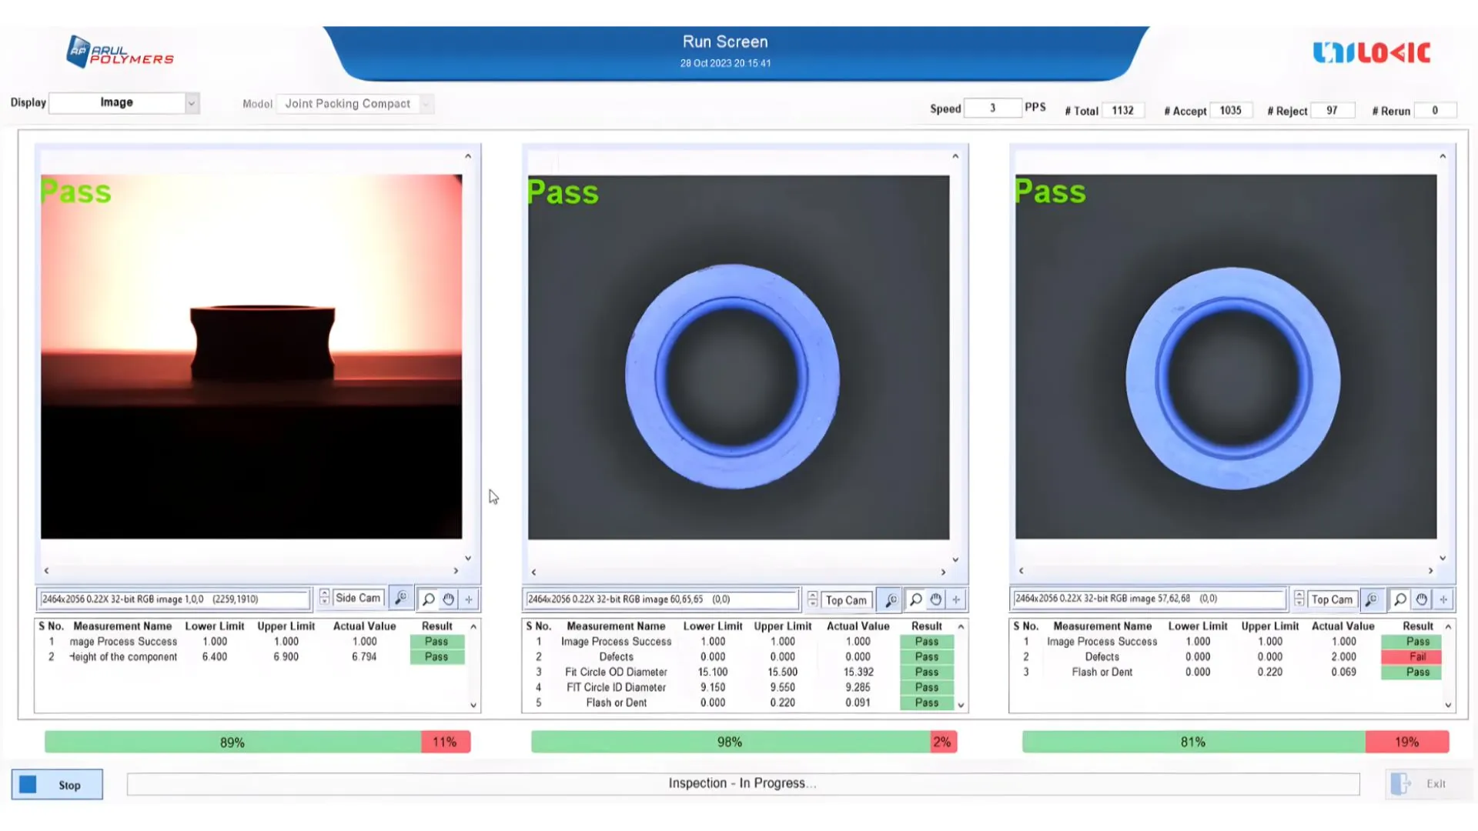
Task: Click crosshair pointer tool under side camera view
Action: [469, 599]
